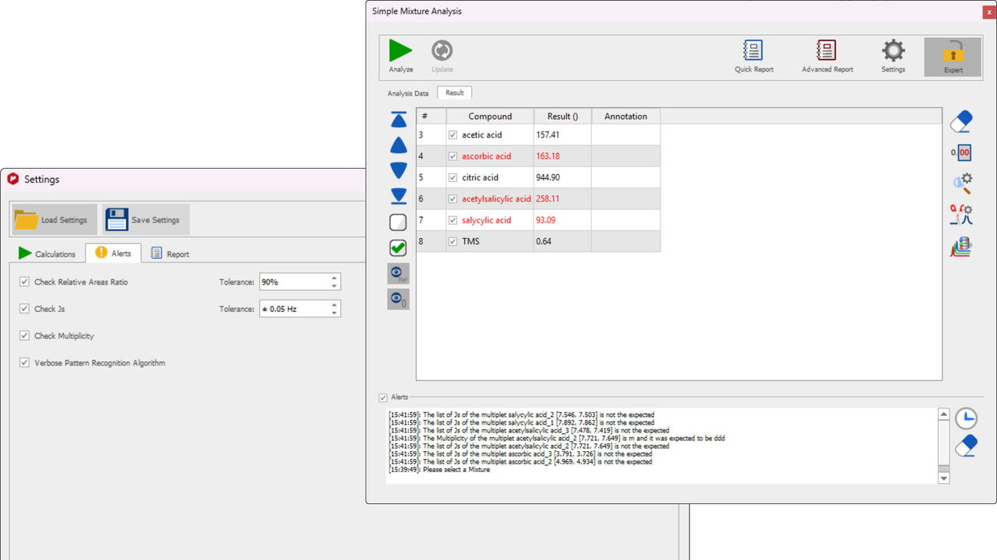Clear results with eraser beside table
The width and height of the screenshot is (997, 560).
pyautogui.click(x=962, y=121)
